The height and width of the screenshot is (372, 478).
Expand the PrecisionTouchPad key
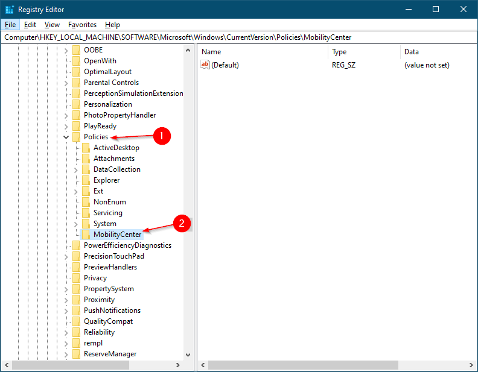click(66, 257)
